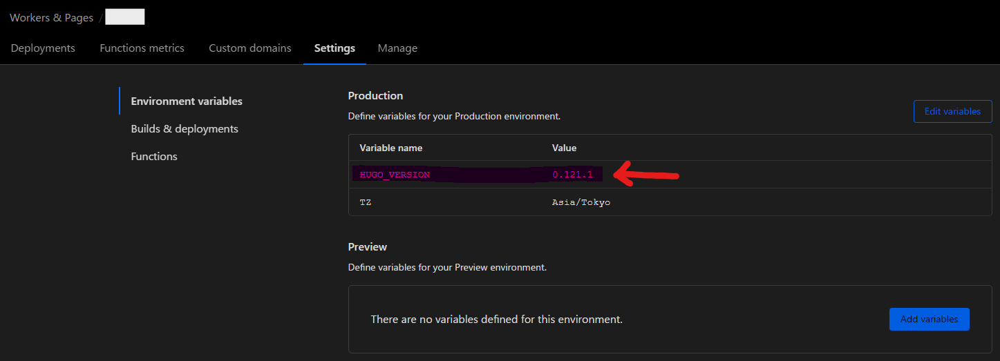Select the Settings tab

click(334, 48)
